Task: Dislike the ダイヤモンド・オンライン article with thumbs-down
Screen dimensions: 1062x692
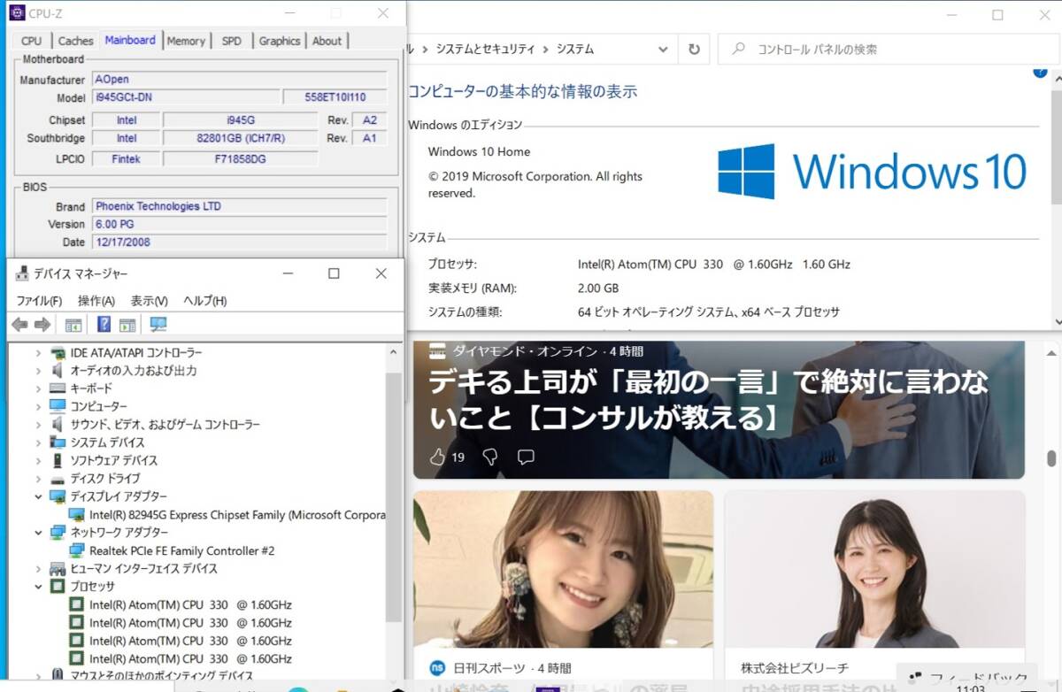Action: 489,457
